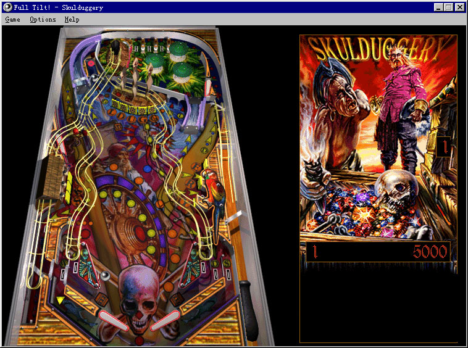Click the red sunburst under the ramps

pos(140,140)
